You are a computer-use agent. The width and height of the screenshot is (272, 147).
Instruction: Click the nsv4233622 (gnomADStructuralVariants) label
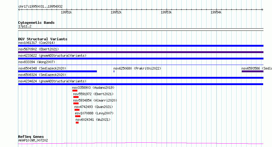tap(52, 56)
